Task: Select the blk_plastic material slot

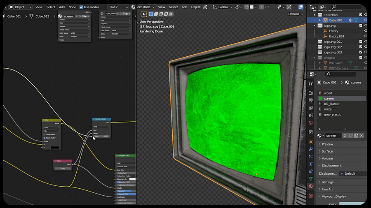Action: (x=341, y=104)
